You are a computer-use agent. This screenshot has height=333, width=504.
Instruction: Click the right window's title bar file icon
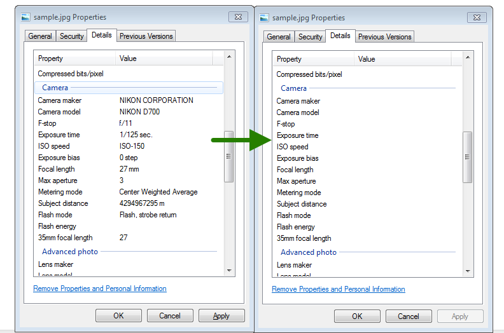(263, 18)
